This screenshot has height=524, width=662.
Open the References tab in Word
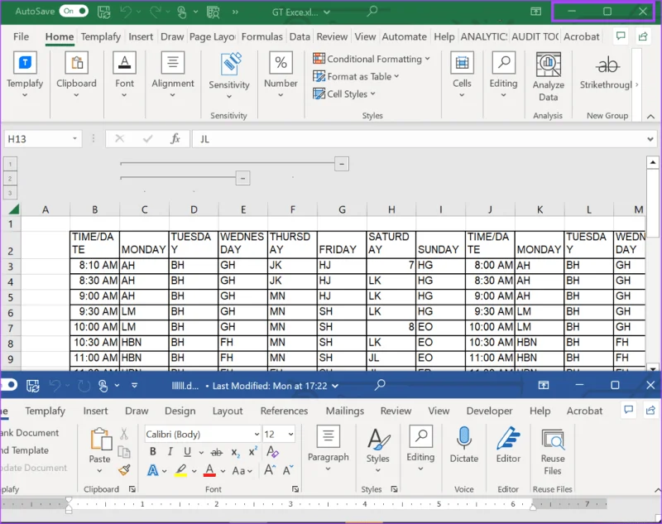click(x=284, y=411)
